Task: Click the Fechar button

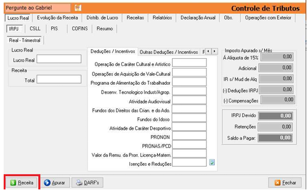Action: click(285, 183)
